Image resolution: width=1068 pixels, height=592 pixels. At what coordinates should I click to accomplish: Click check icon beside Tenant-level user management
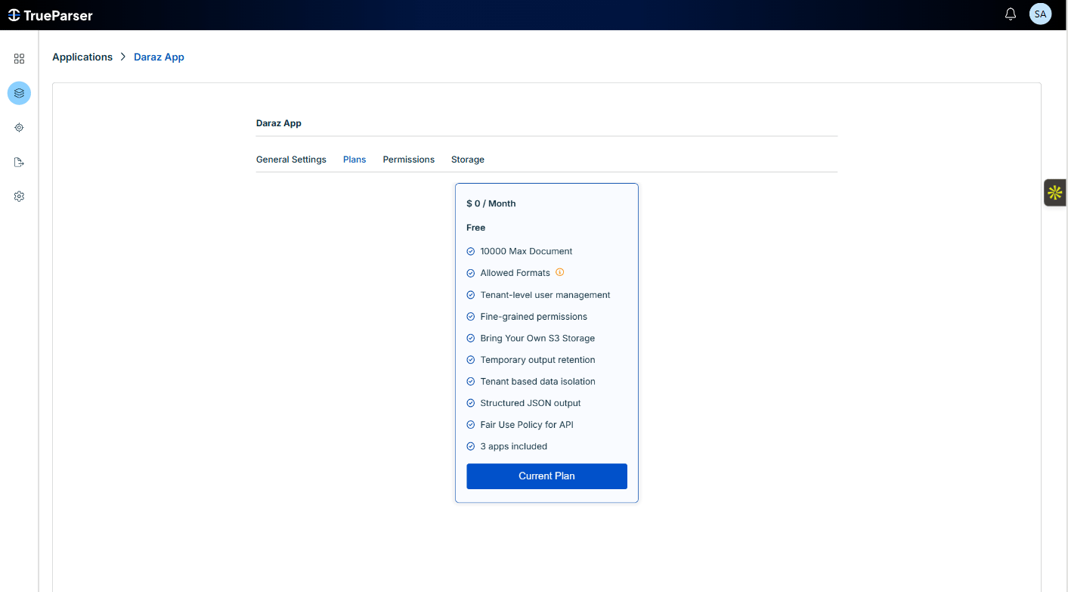tap(471, 295)
